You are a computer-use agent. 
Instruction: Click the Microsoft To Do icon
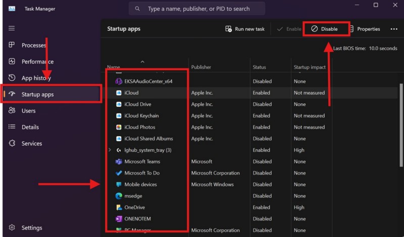click(119, 173)
